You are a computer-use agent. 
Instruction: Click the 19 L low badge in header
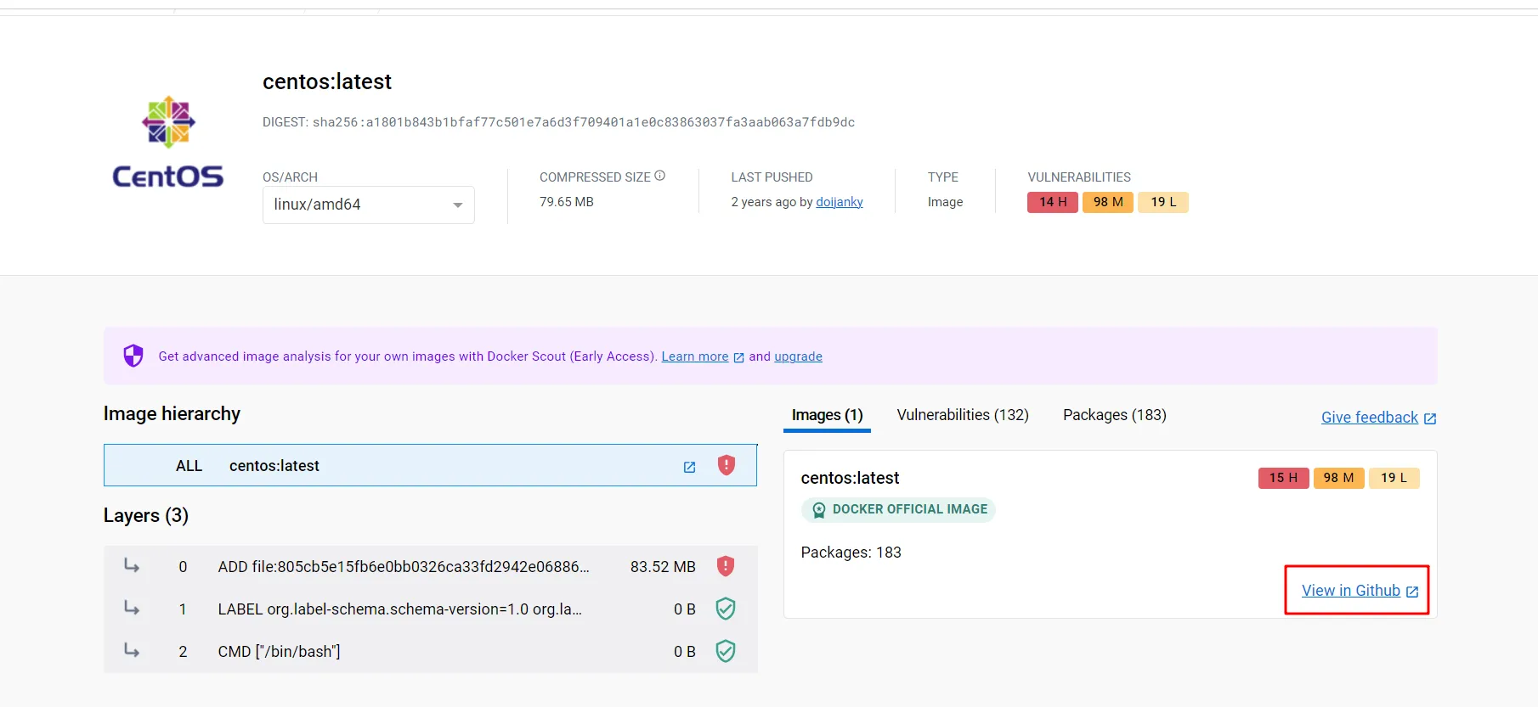point(1163,202)
